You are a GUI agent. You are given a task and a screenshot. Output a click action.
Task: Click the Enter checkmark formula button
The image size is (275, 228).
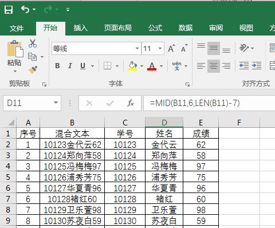[x=110, y=103]
